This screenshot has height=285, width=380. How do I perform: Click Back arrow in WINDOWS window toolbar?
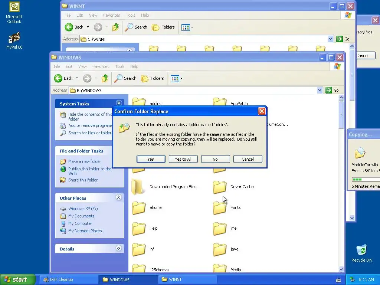58,78
